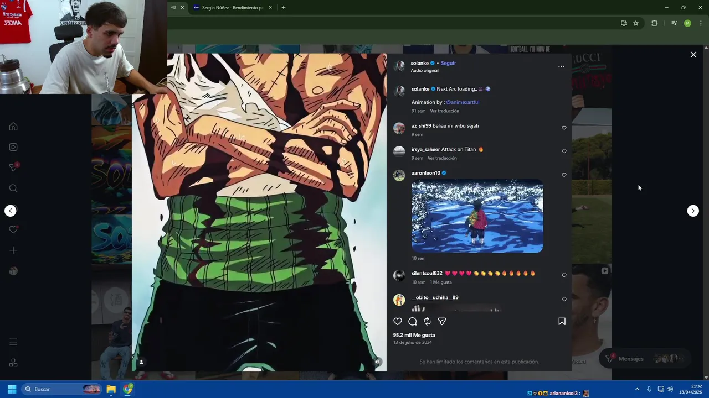Viewport: 709px width, 398px height.
Task: Click Ver traducción under the caption
Action: [x=444, y=111]
